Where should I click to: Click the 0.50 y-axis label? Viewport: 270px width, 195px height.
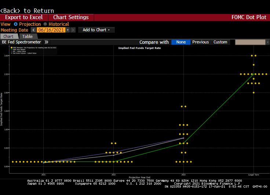coord(6,148)
